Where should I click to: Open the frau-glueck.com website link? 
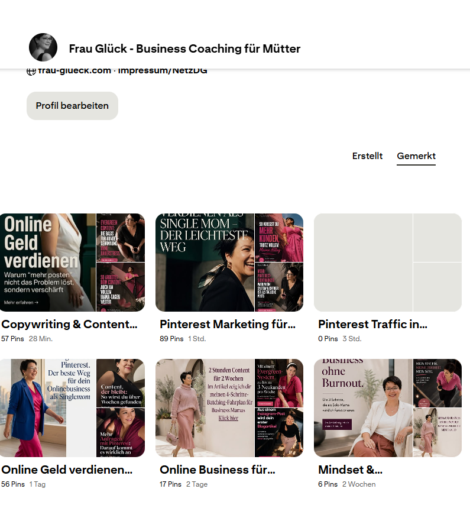pyautogui.click(x=74, y=71)
